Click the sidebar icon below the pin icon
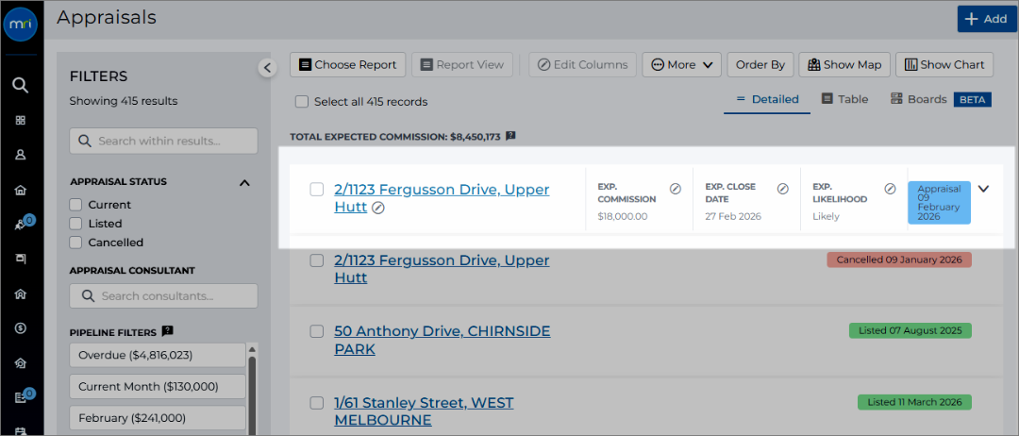 coord(21,259)
